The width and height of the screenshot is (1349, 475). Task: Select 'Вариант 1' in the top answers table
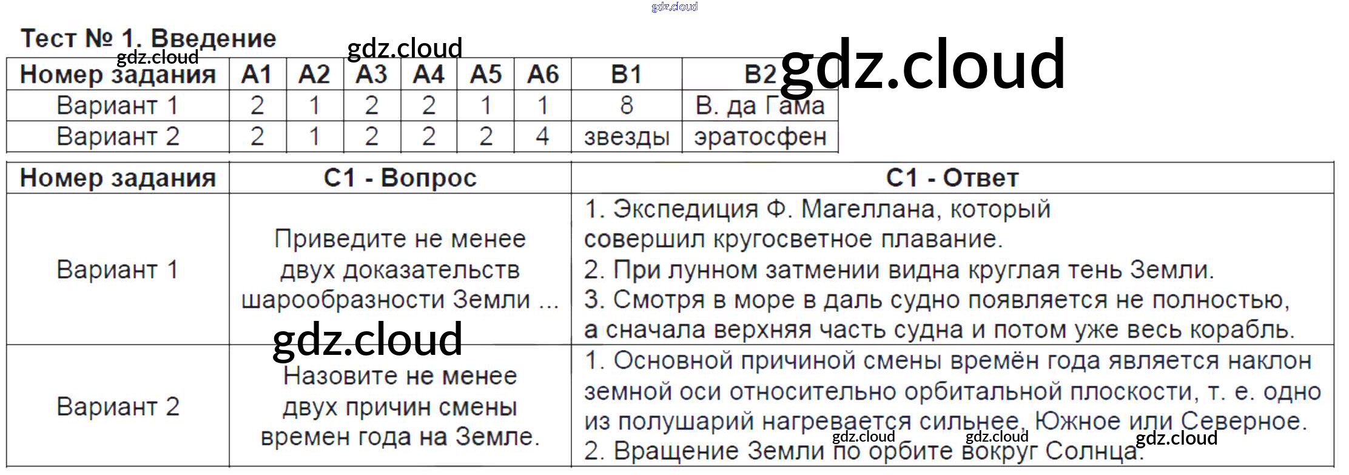point(117,106)
